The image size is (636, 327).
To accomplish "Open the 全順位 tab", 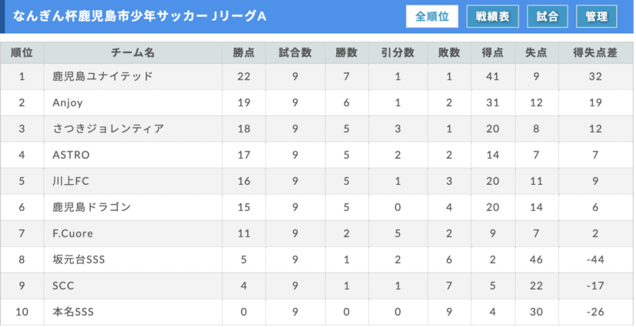I will point(432,17).
